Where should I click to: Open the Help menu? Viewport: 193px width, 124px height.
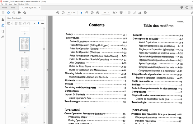point(27,4)
